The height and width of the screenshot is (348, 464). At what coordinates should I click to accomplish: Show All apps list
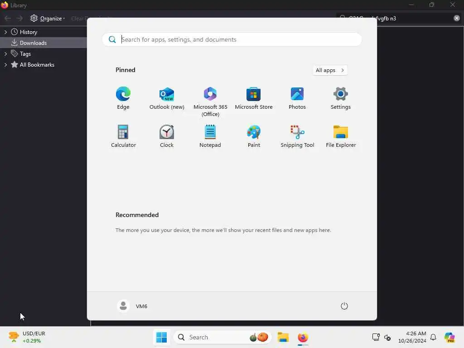[x=330, y=70]
